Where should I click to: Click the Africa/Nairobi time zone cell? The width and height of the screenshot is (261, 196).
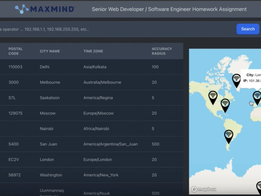[96, 129]
